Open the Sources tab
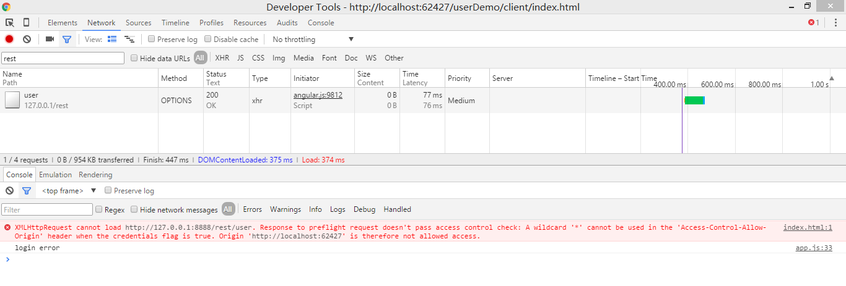 click(x=138, y=23)
